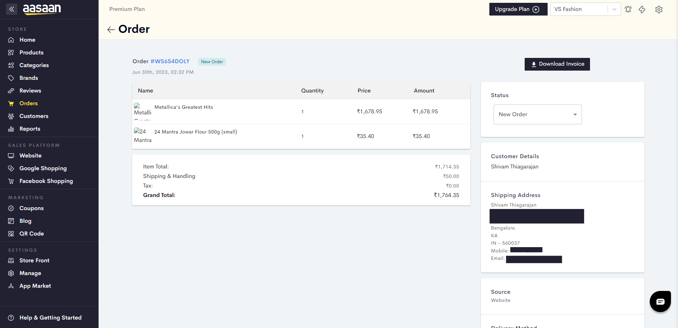Viewport: 678px width, 328px height.
Task: Click the Reviews icon in sidebar
Action: pyautogui.click(x=11, y=91)
